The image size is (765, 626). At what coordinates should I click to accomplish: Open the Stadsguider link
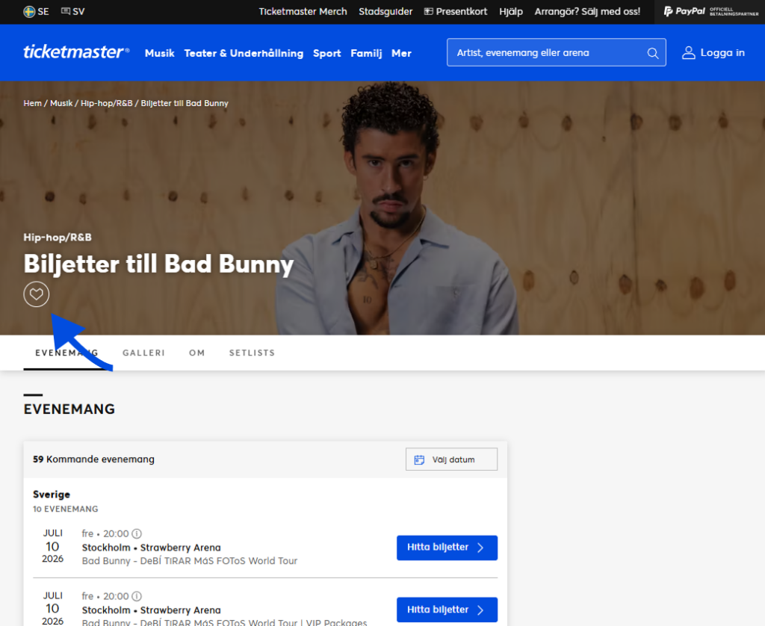(x=385, y=12)
